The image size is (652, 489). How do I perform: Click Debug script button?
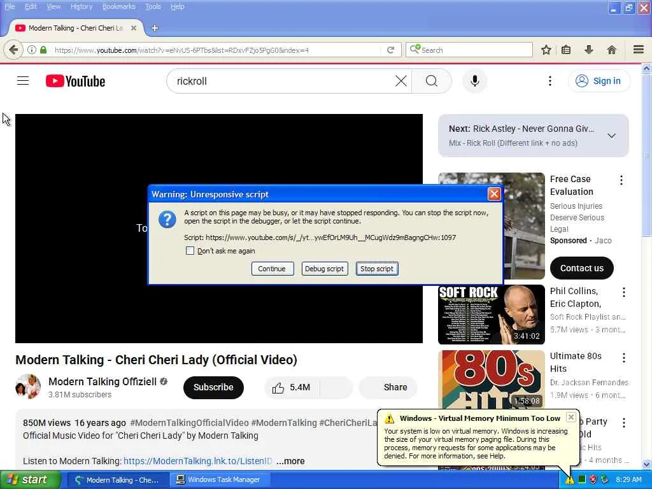click(324, 269)
